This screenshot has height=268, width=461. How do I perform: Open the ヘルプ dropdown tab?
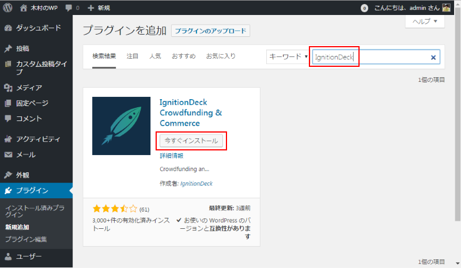click(x=425, y=21)
